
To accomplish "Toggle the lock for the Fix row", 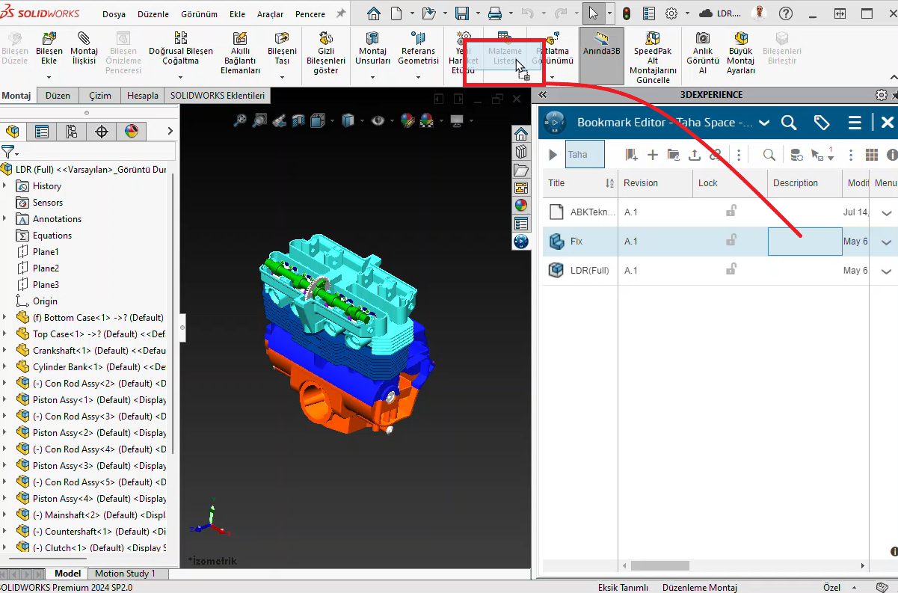I will tap(731, 241).
